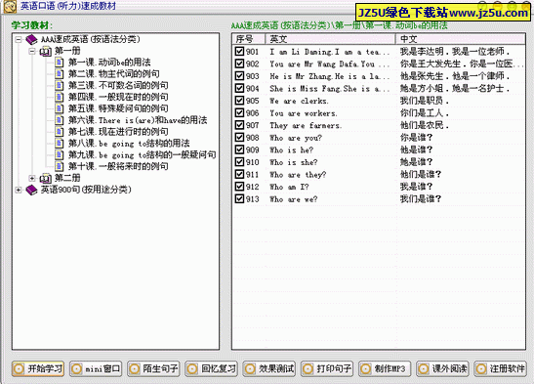Click the 开始学习 button
Image resolution: width=534 pixels, height=384 pixels.
[38, 368]
